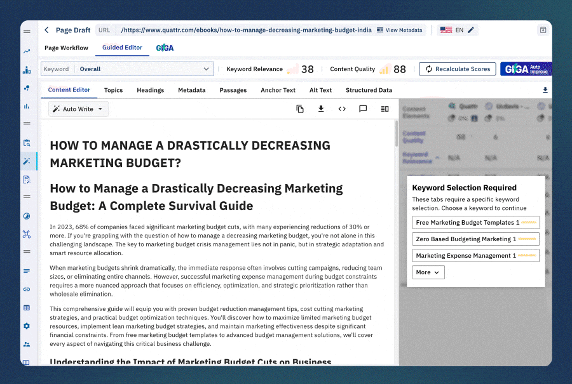Image resolution: width=572 pixels, height=384 pixels.
Task: Open the HTML code view icon
Action: coord(342,109)
